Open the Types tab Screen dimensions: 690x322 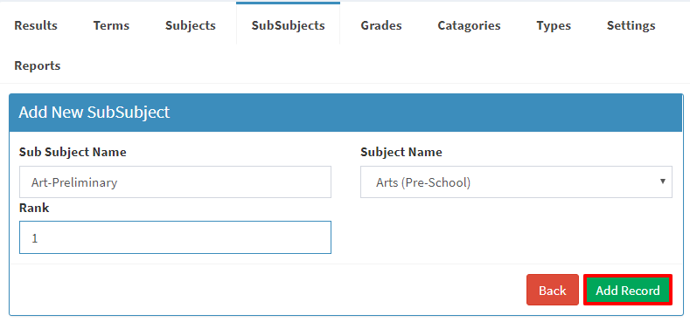click(554, 25)
